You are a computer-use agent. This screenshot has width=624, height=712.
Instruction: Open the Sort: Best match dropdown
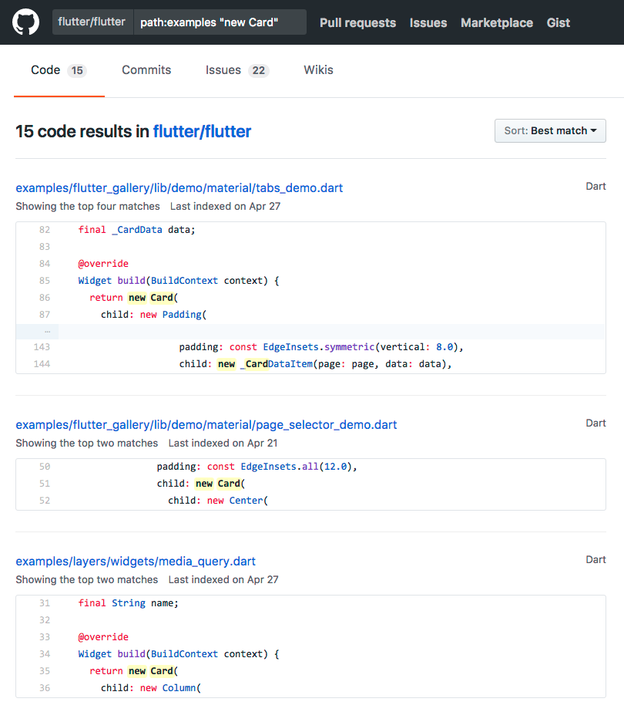[x=549, y=130]
